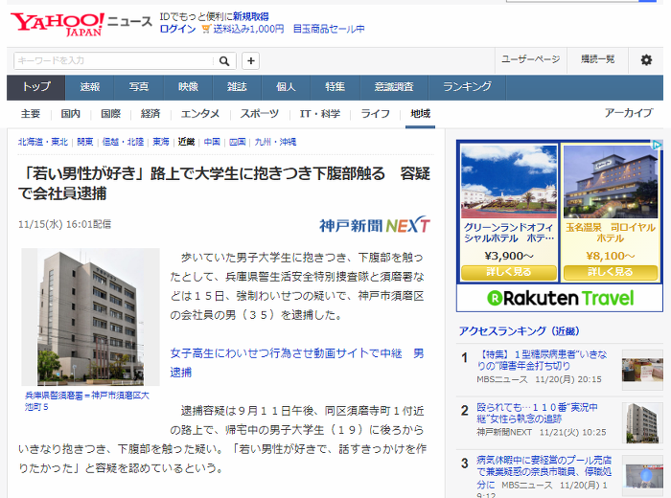Open the ユーザーページ button

[531, 59]
